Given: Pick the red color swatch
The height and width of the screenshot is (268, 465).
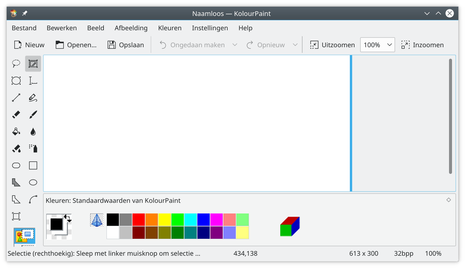Looking at the screenshot, I should click(x=138, y=219).
